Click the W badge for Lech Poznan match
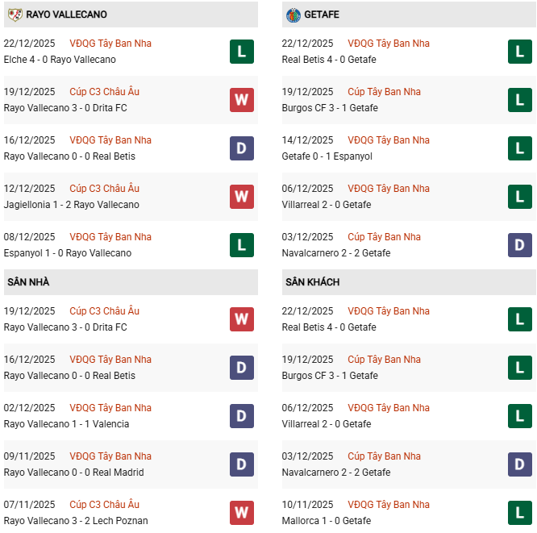 coord(241,513)
